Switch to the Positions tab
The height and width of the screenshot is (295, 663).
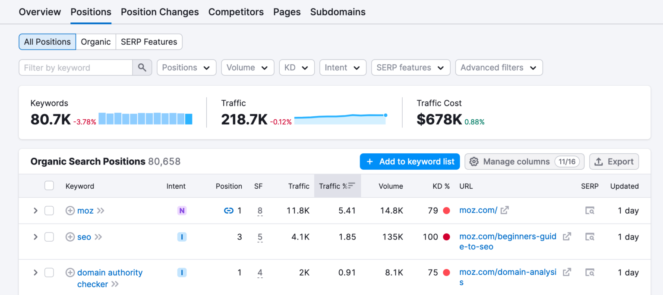pyautogui.click(x=91, y=12)
